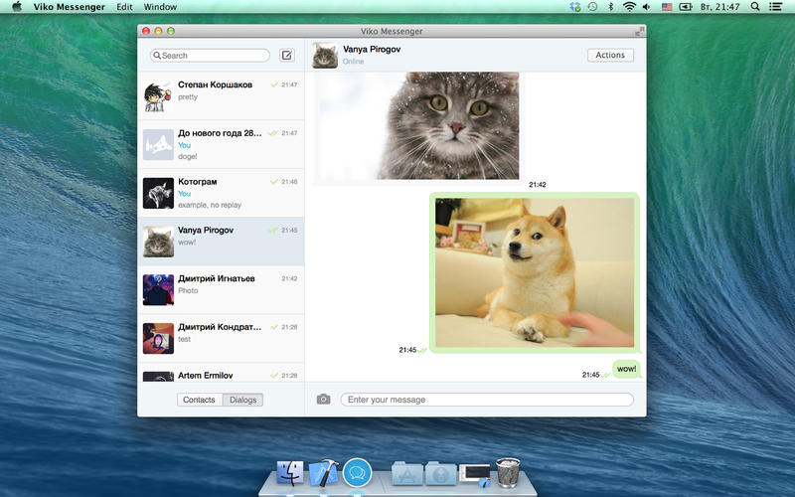Click the wow! message bubble
This screenshot has width=795, height=497.
point(627,369)
